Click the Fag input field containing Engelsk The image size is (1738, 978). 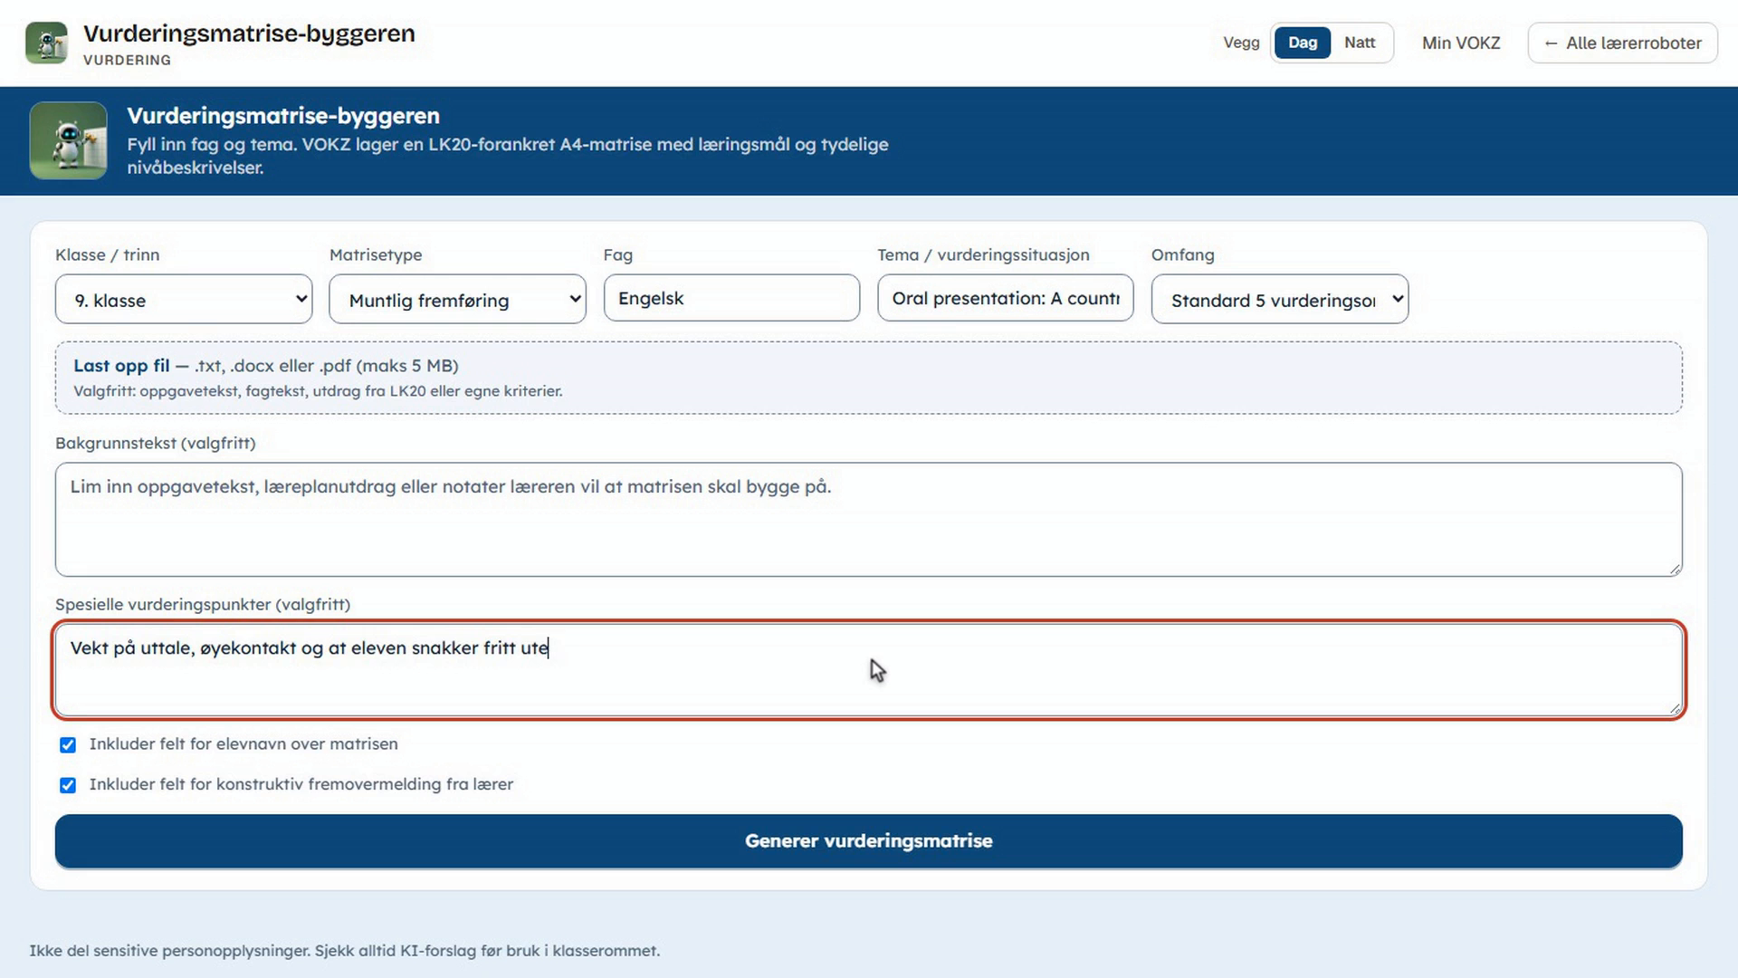[731, 298]
